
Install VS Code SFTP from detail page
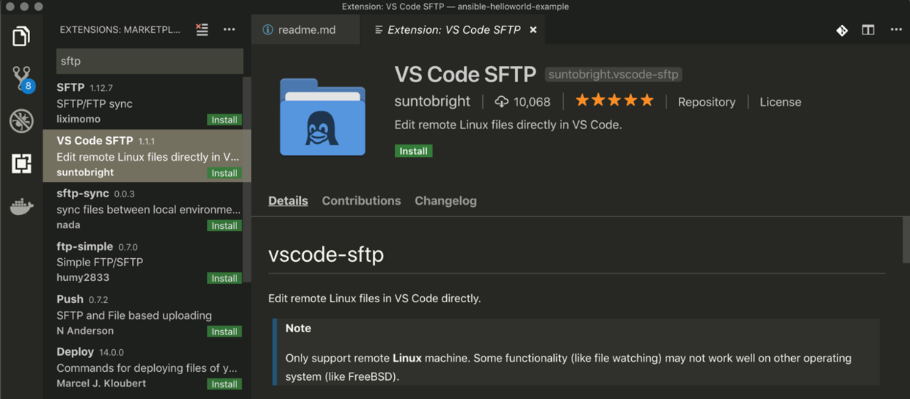(x=413, y=151)
